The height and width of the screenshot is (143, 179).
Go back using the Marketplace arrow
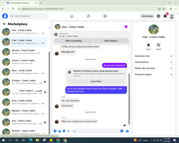coord(4,24)
